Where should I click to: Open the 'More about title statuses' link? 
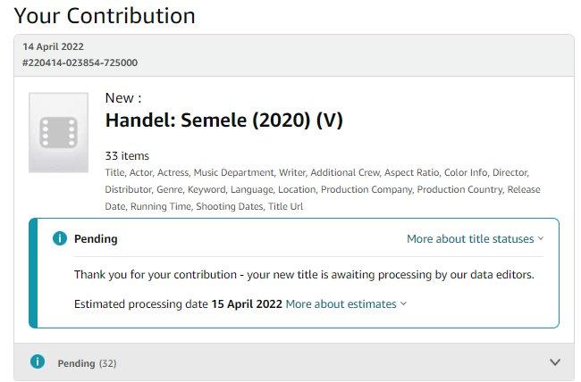tap(470, 238)
